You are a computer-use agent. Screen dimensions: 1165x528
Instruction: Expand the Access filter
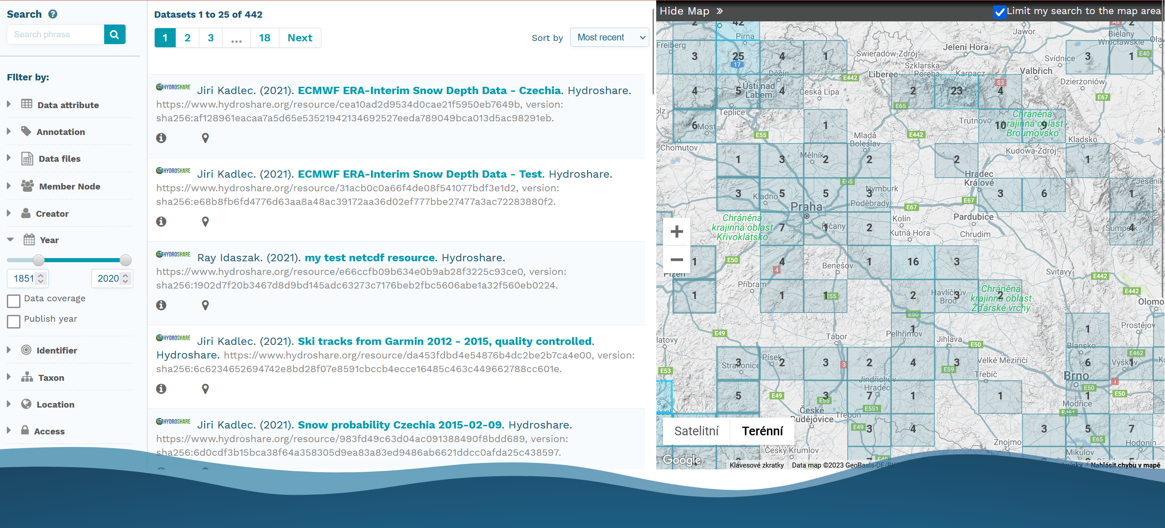(9, 430)
